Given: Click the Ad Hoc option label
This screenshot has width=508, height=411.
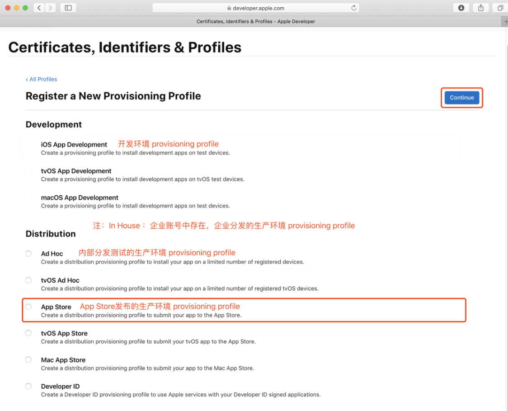Looking at the screenshot, I should coord(52,254).
